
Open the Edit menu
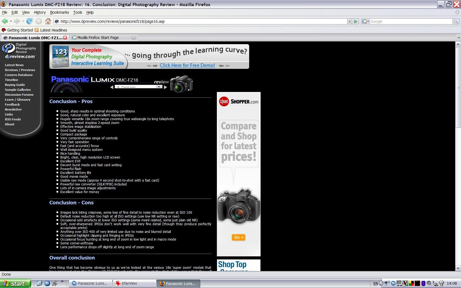tap(15, 12)
